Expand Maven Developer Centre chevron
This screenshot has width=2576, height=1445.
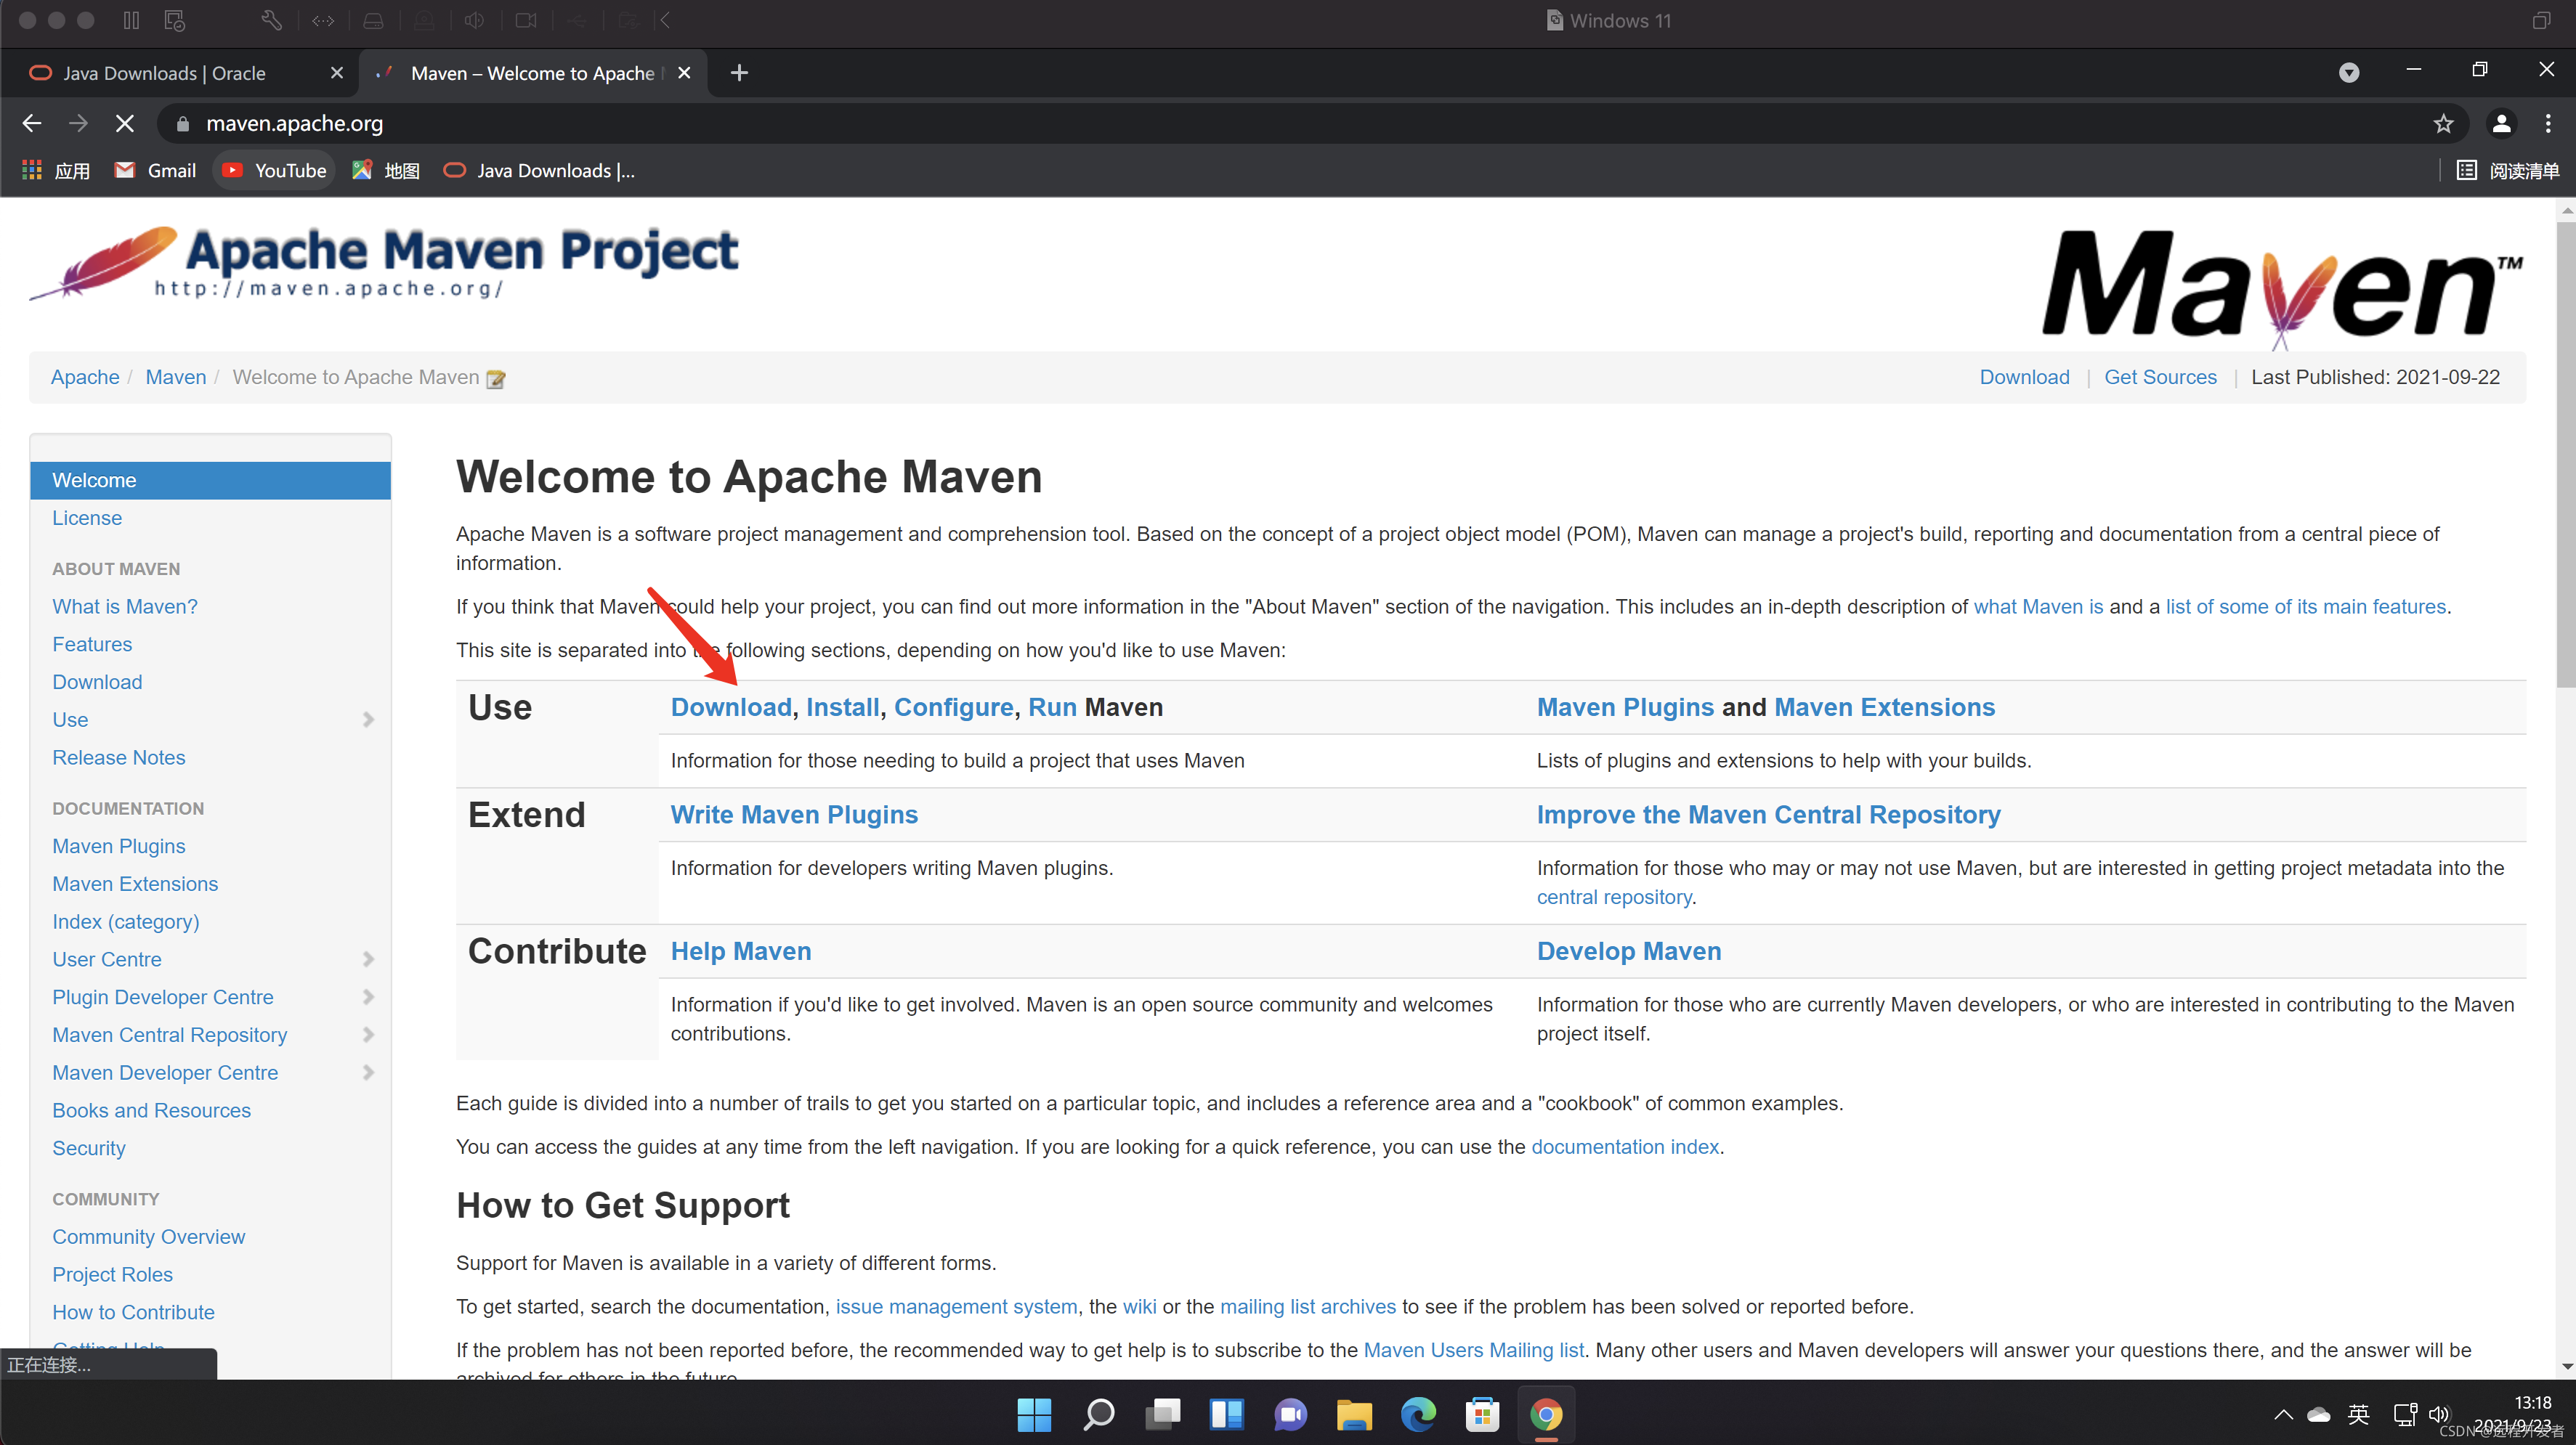click(368, 1072)
